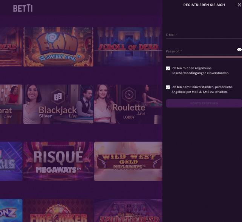Open the Roulette Live Lobby tile

point(128,104)
